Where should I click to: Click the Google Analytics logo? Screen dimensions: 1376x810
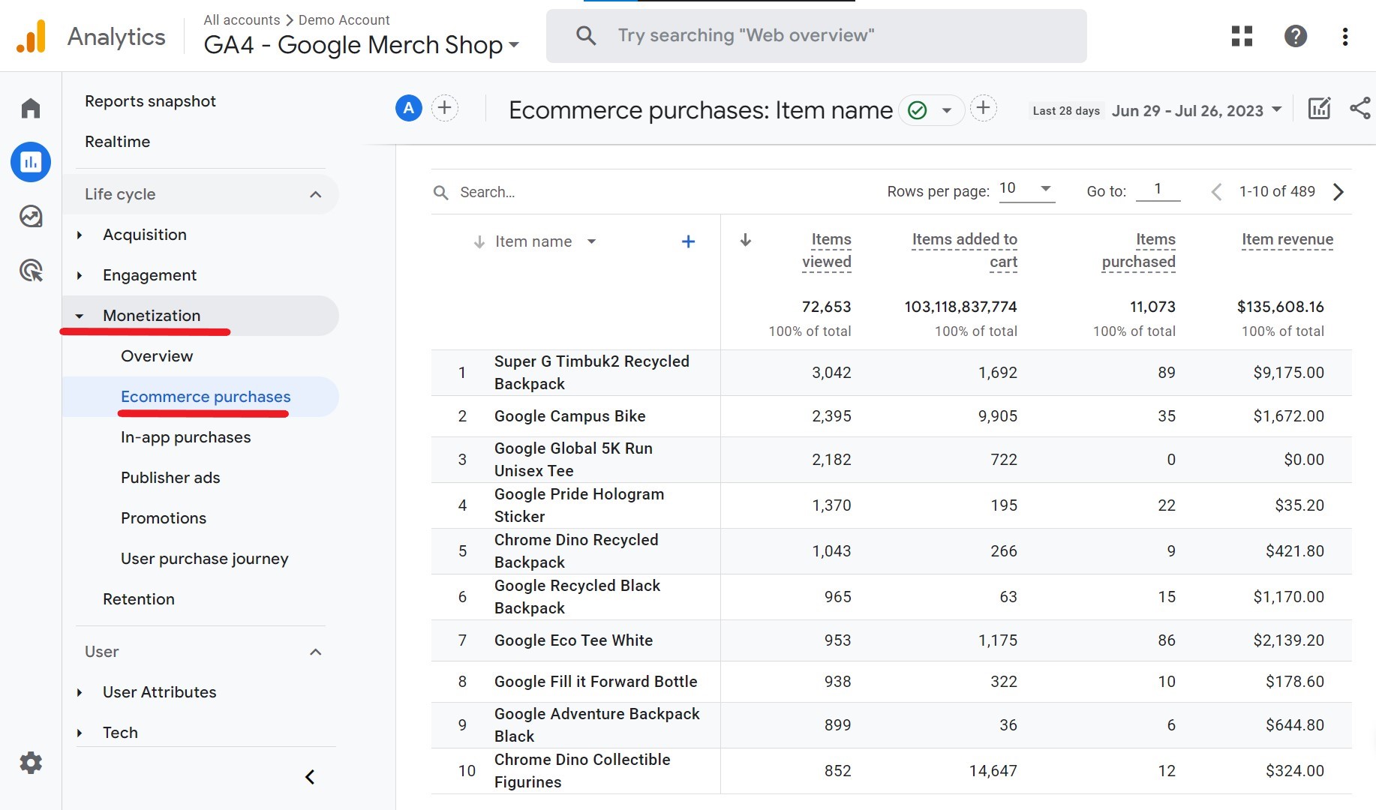tap(31, 36)
